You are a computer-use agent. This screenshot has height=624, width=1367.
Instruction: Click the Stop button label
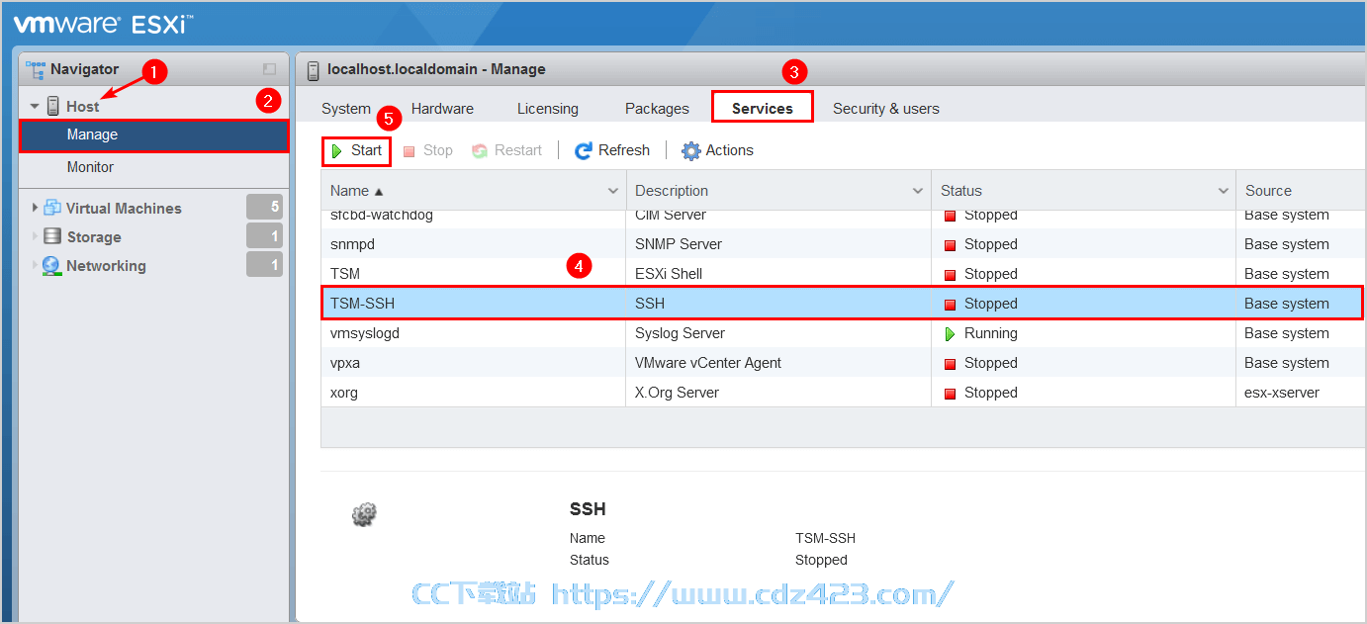[x=437, y=150]
